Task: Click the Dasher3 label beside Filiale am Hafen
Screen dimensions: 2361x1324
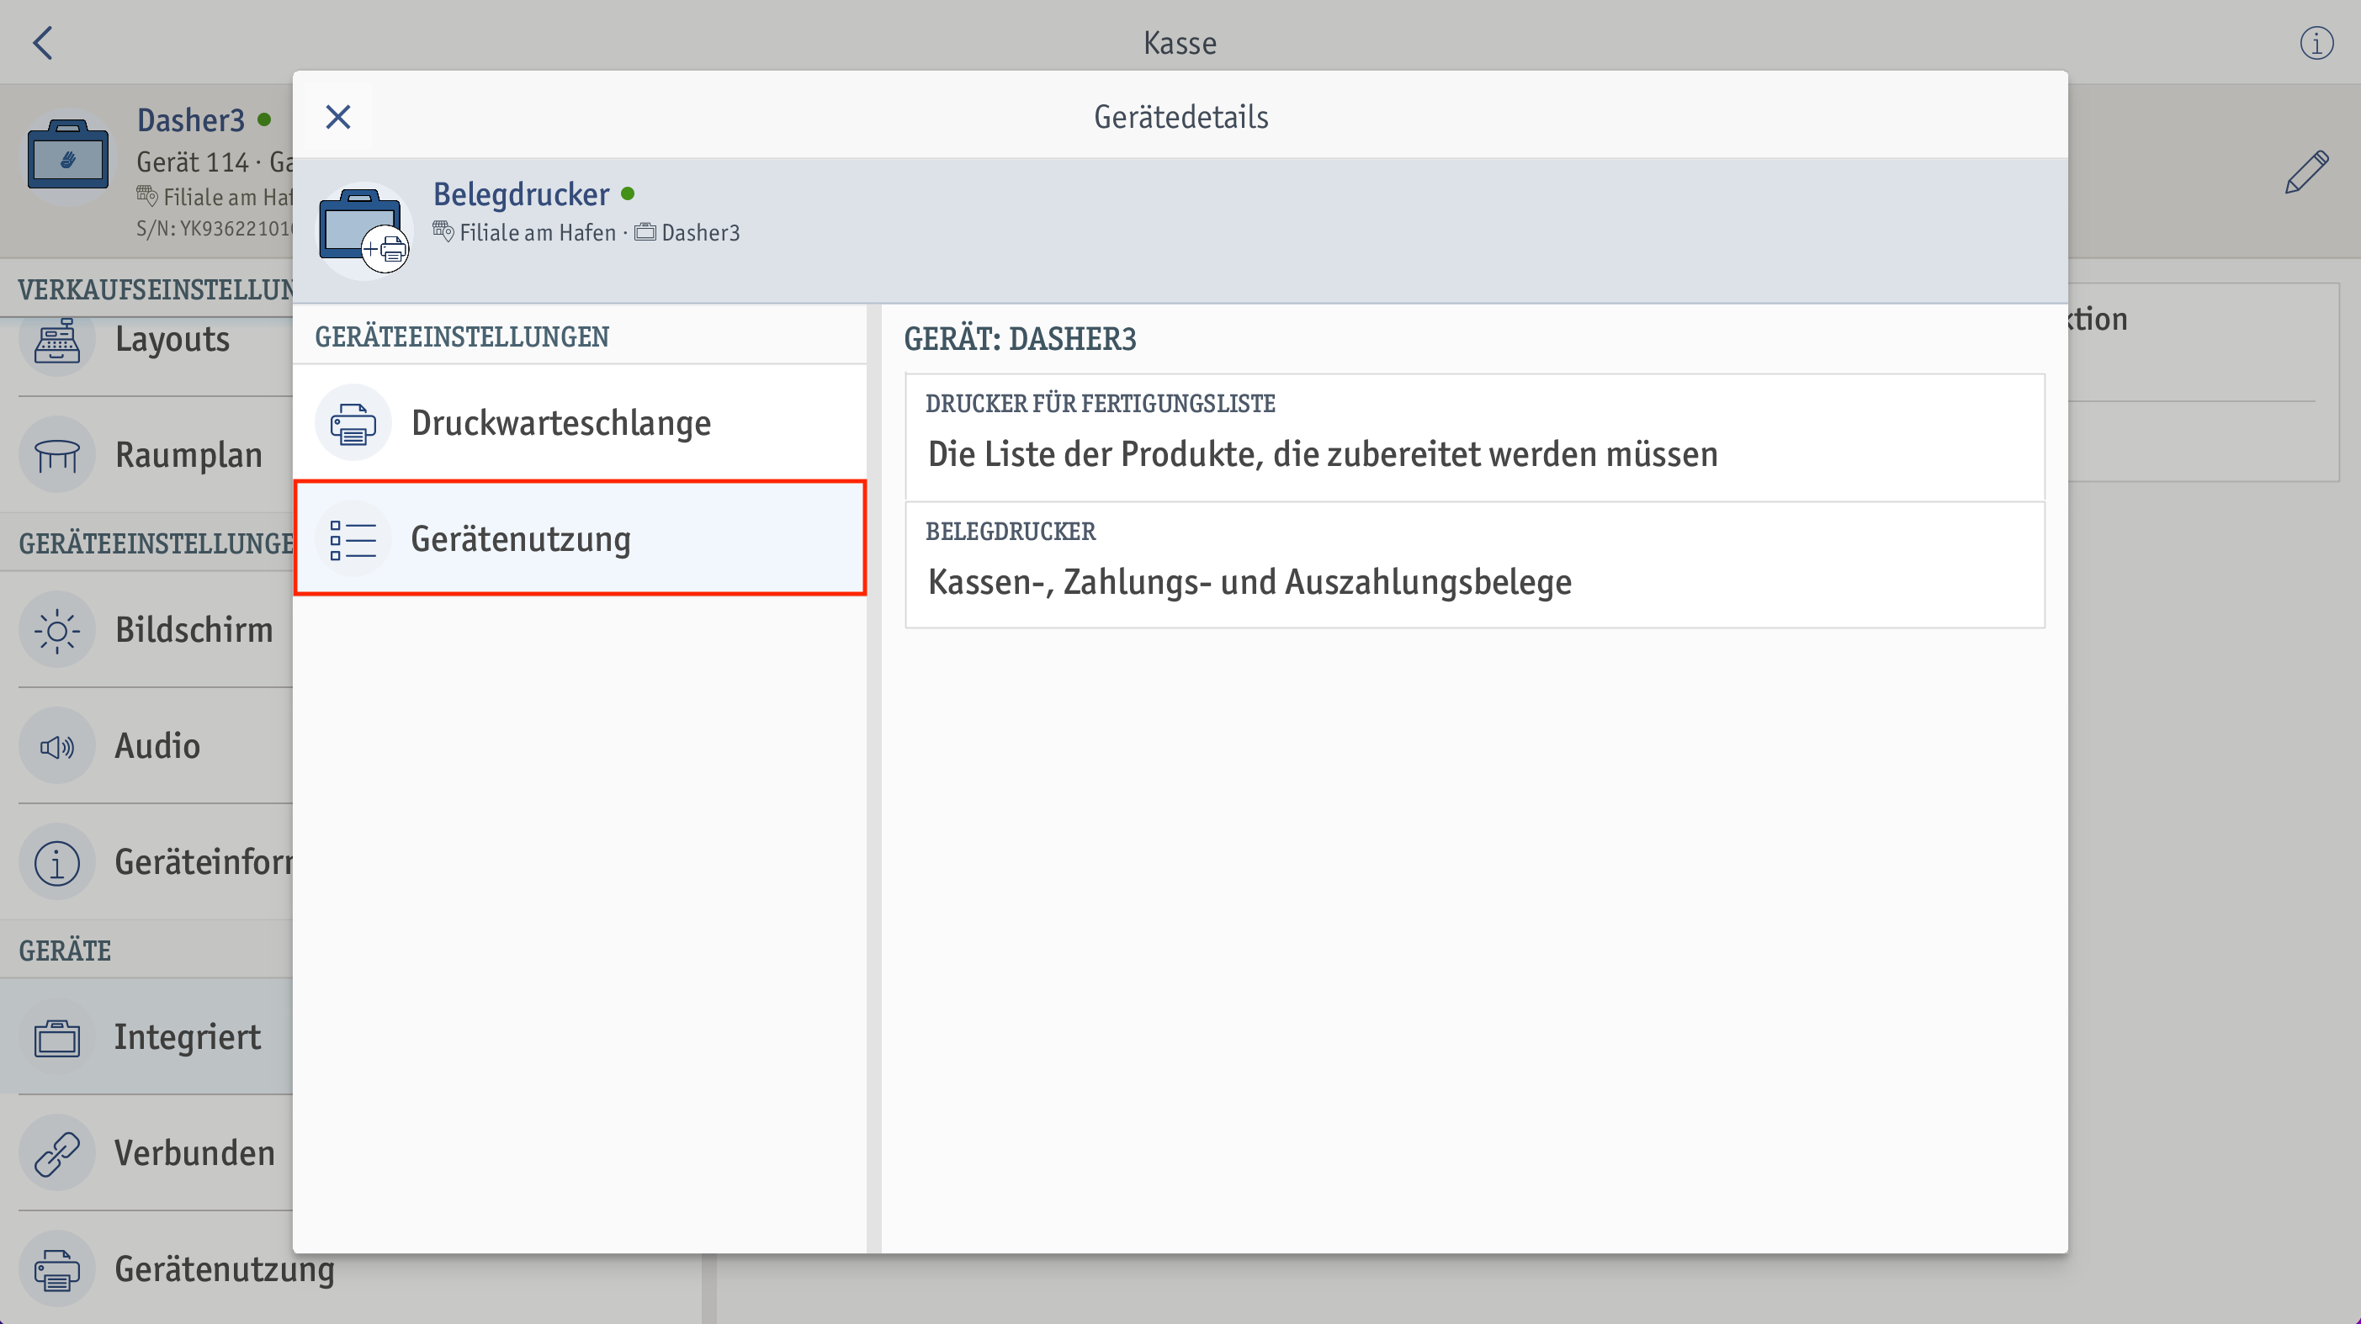Action: point(700,233)
